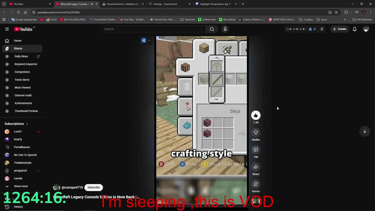The height and width of the screenshot is (211, 375).
Task: Open the PortalRunner channel
Action: [x=22, y=147]
